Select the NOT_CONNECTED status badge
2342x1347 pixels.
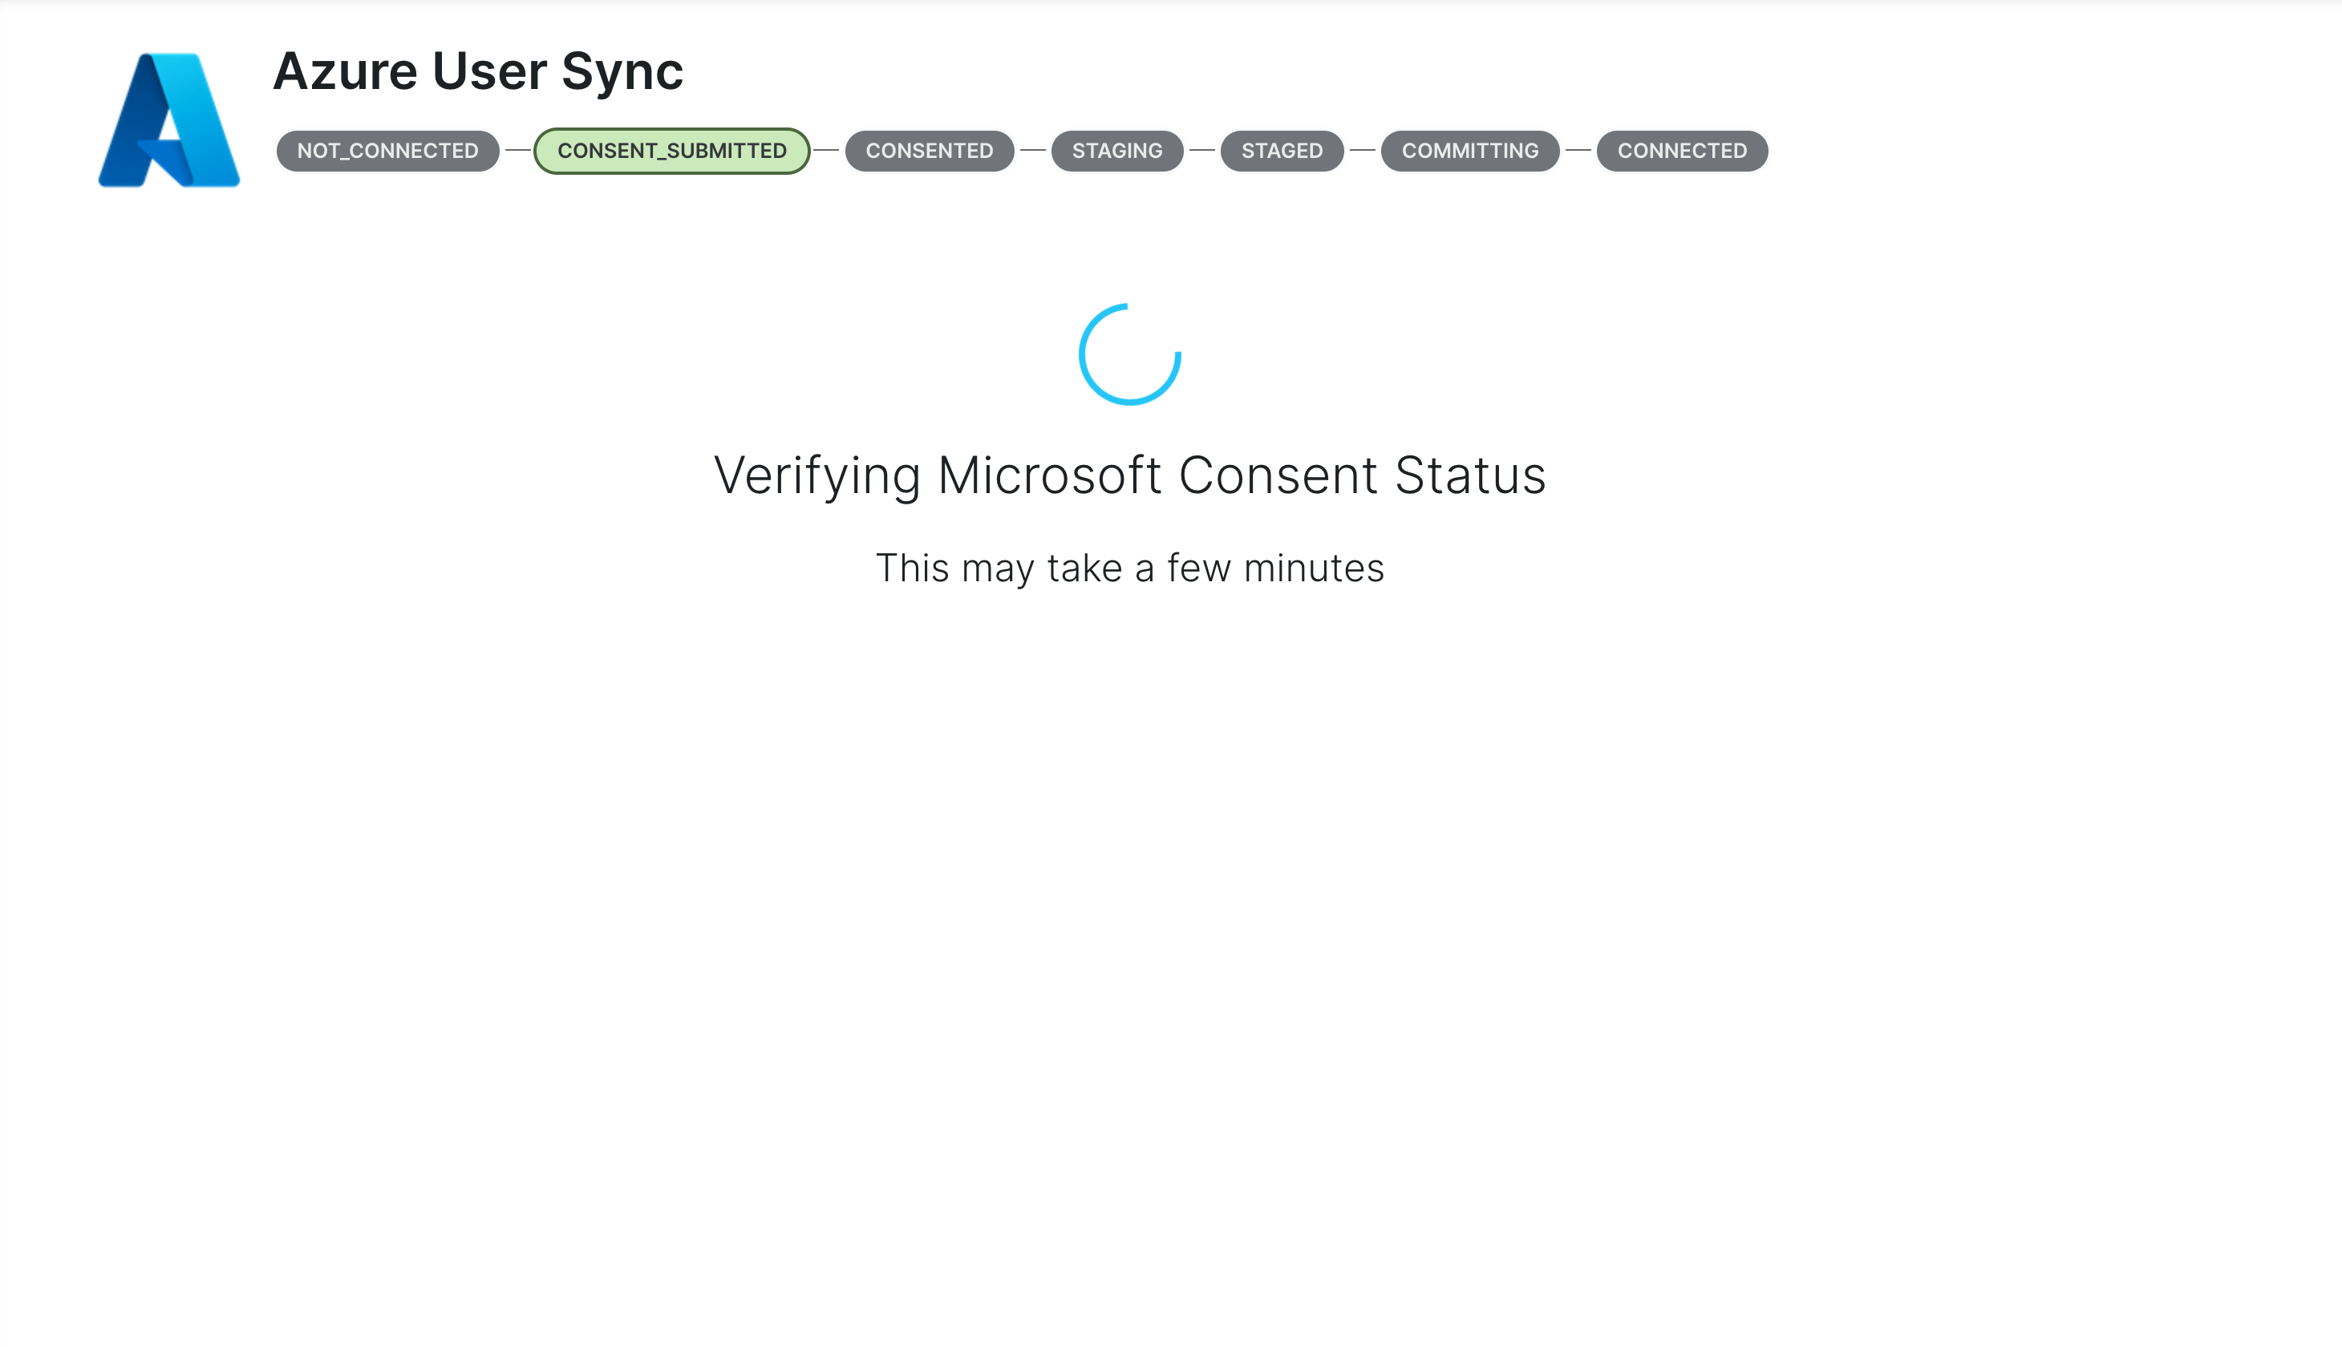coord(387,151)
